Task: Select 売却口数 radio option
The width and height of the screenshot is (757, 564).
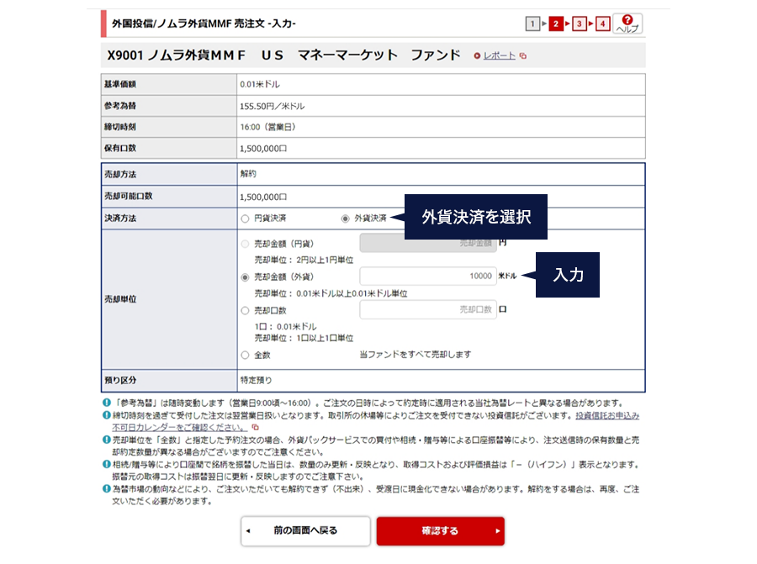Action: tap(245, 310)
